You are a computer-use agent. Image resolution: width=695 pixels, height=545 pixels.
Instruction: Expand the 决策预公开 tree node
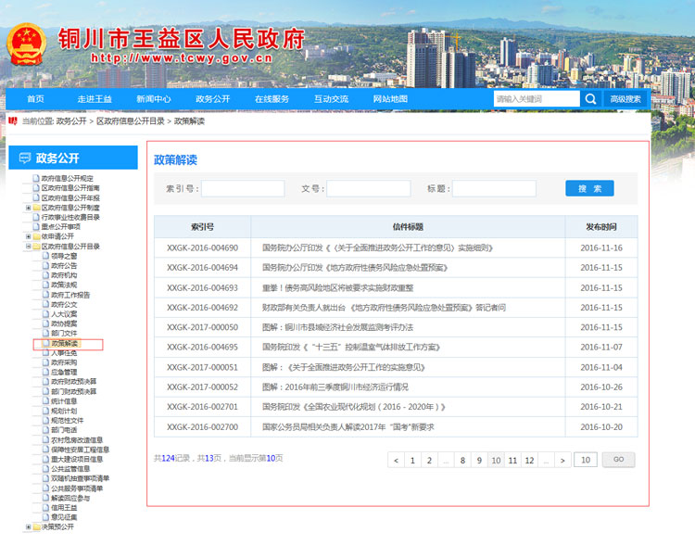tap(28, 526)
